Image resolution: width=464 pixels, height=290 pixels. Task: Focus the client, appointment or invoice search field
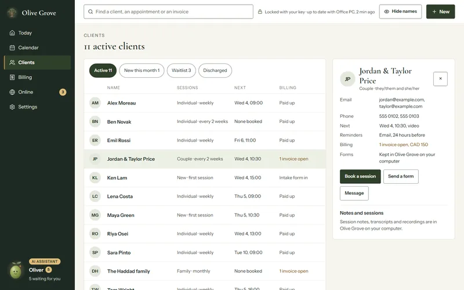[x=168, y=12]
